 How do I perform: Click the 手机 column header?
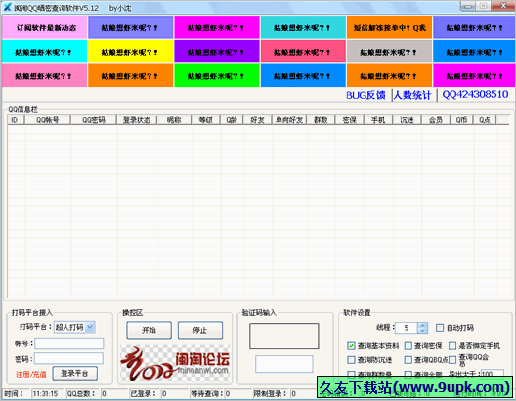pyautogui.click(x=378, y=120)
